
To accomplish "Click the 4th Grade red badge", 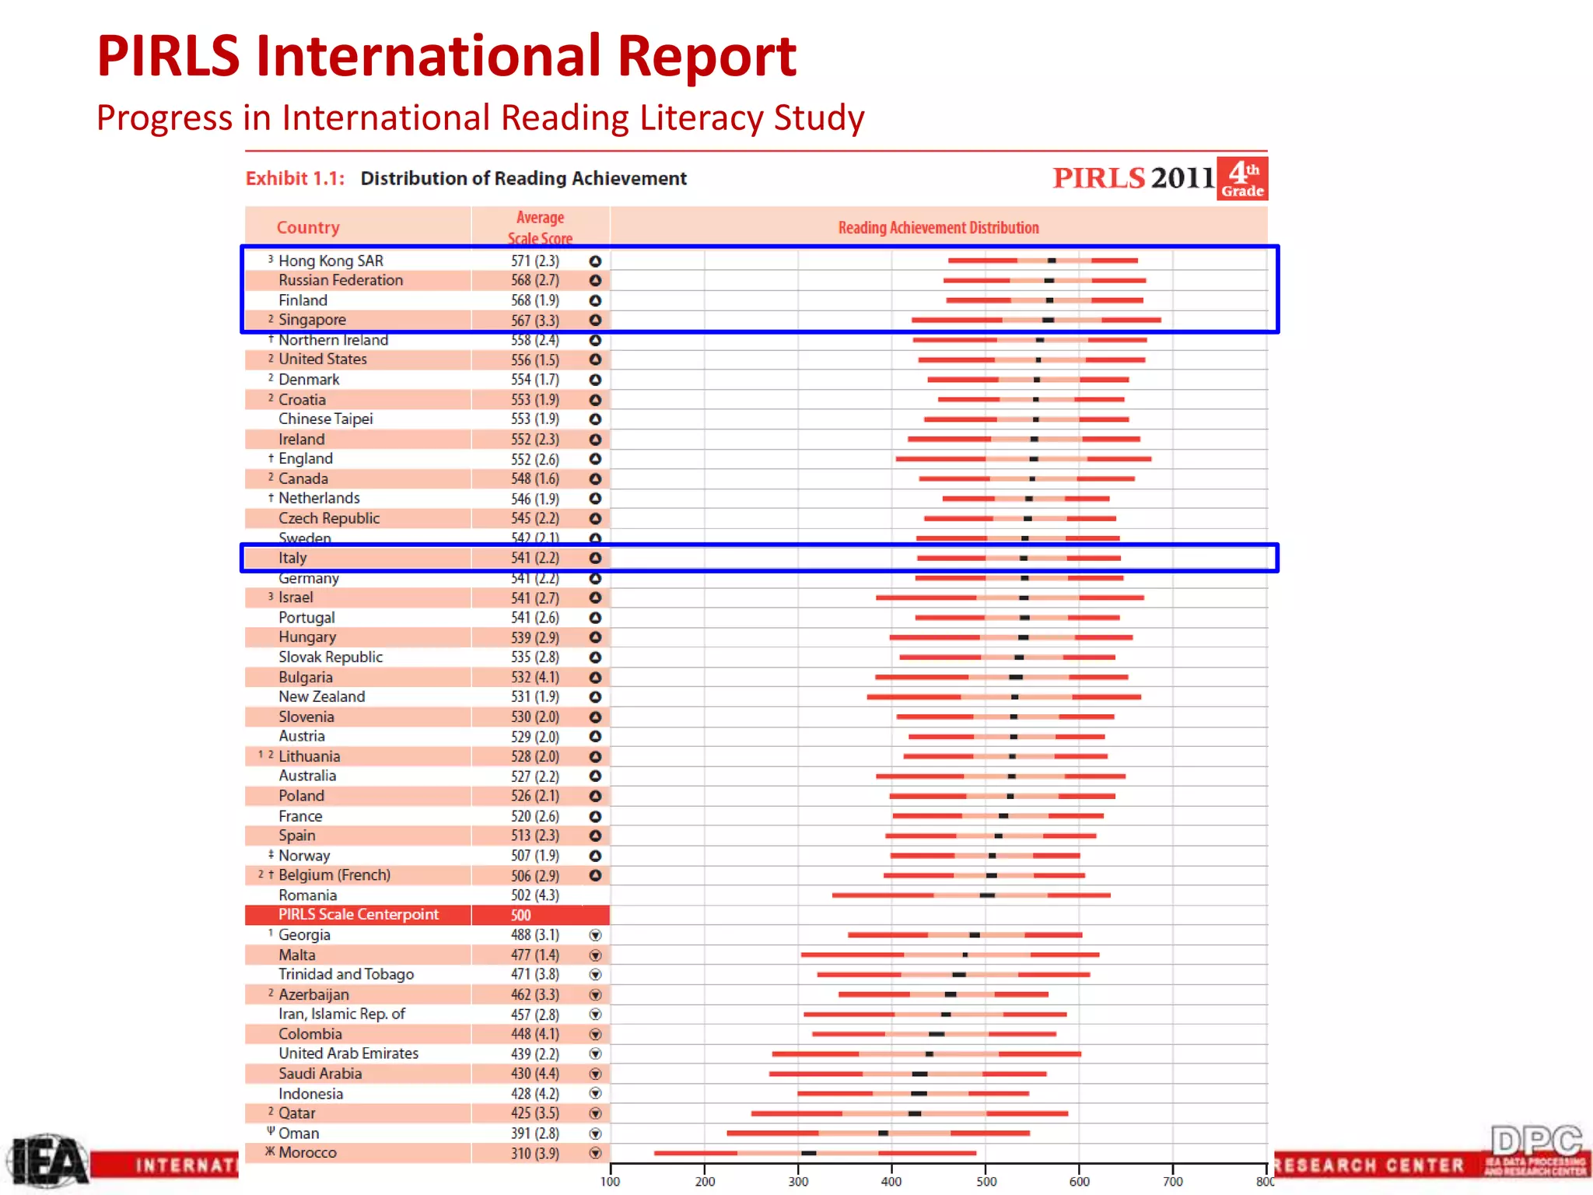I will (1242, 179).
